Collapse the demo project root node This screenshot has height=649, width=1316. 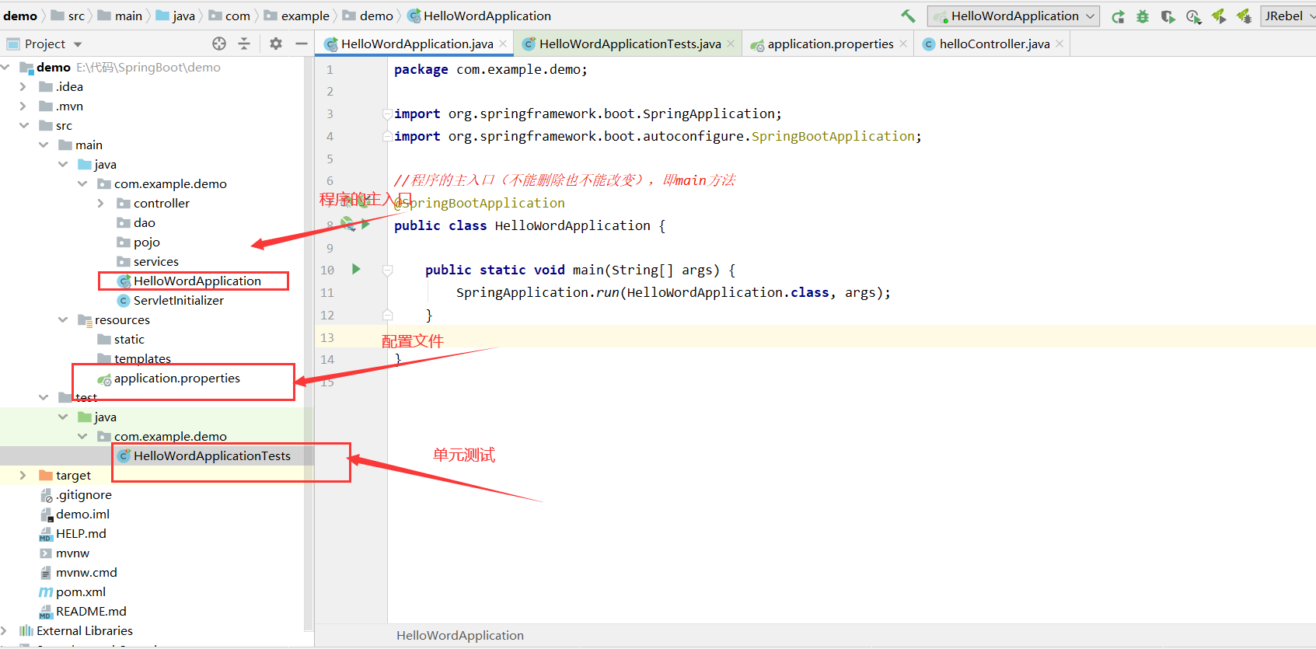coord(5,68)
